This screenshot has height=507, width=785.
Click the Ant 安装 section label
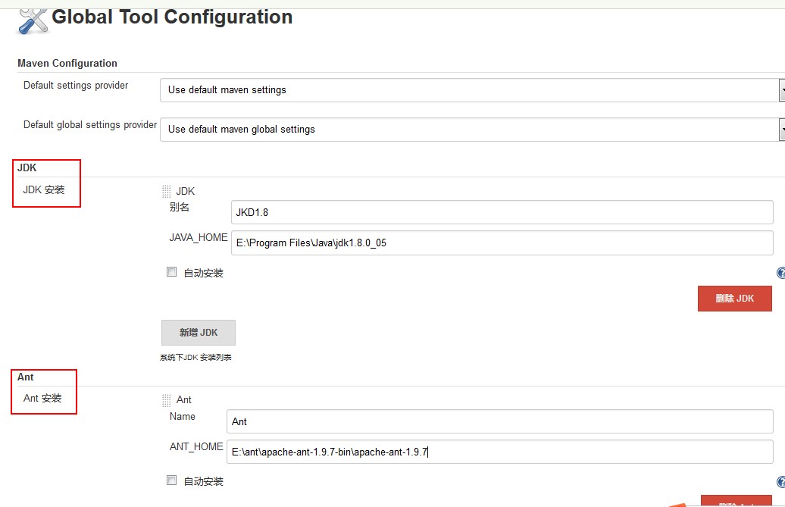(x=42, y=398)
